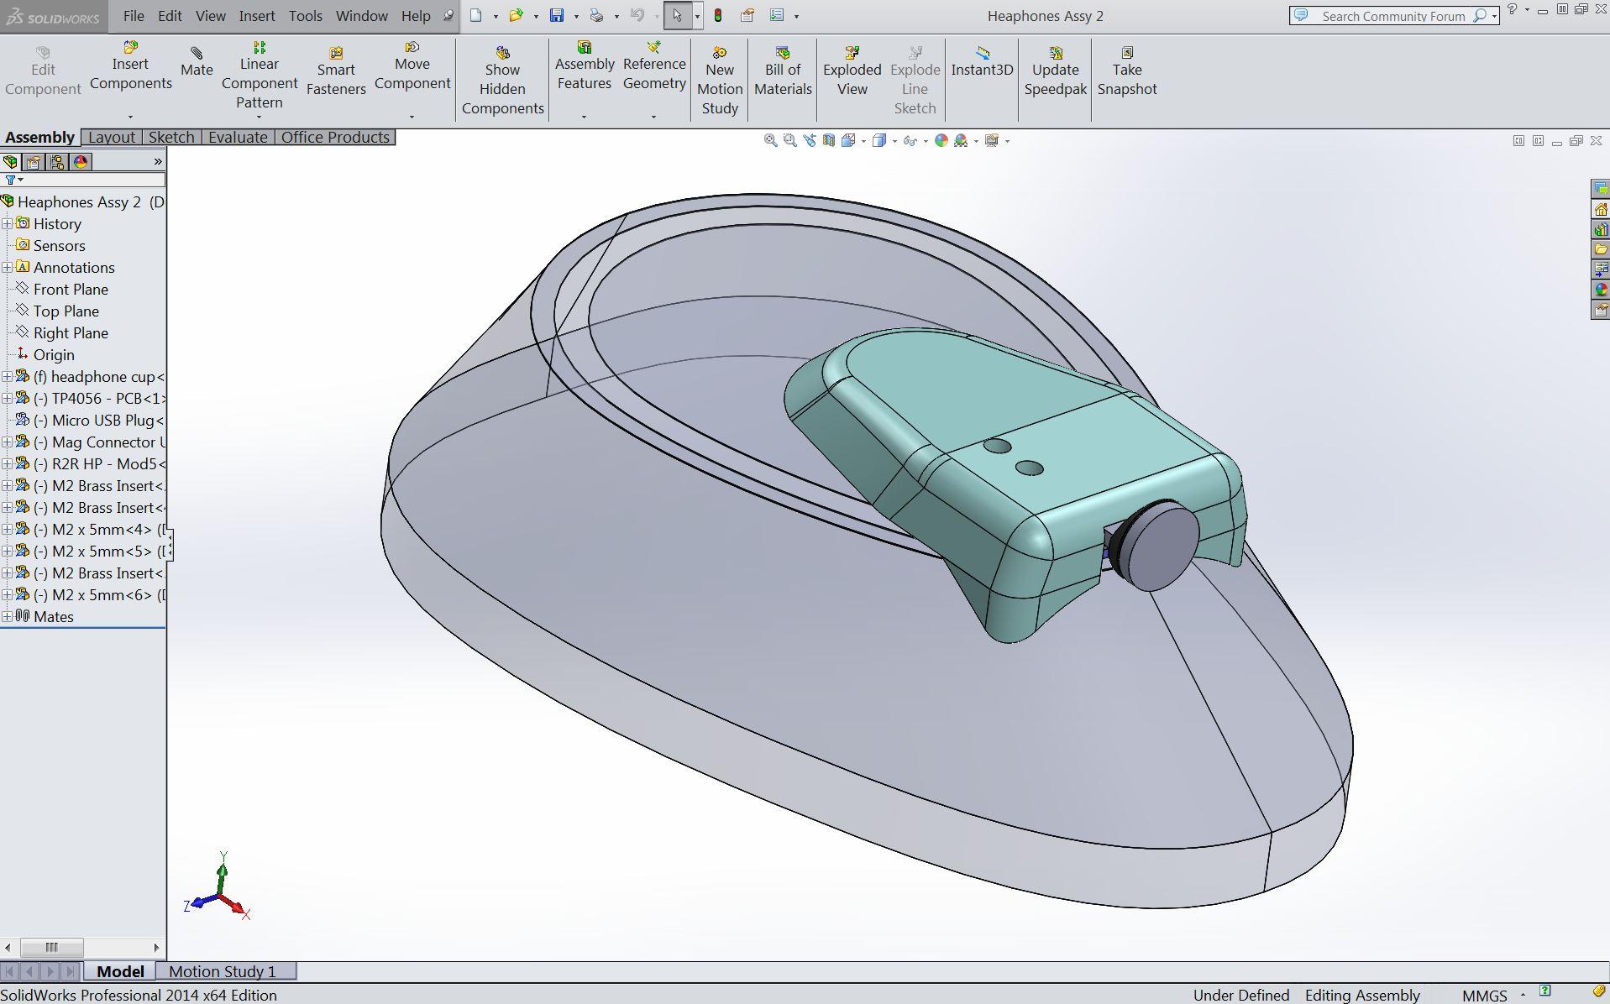This screenshot has width=1610, height=1004.
Task: Open the File menu
Action: tap(134, 16)
